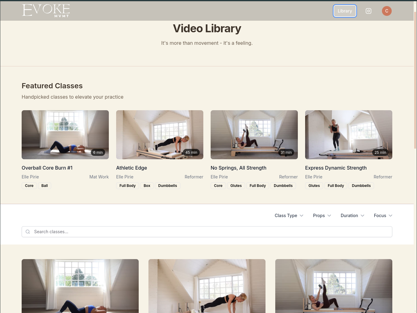Click the Athletic Edge video thumbnail
This screenshot has height=313, width=417.
coord(159,135)
